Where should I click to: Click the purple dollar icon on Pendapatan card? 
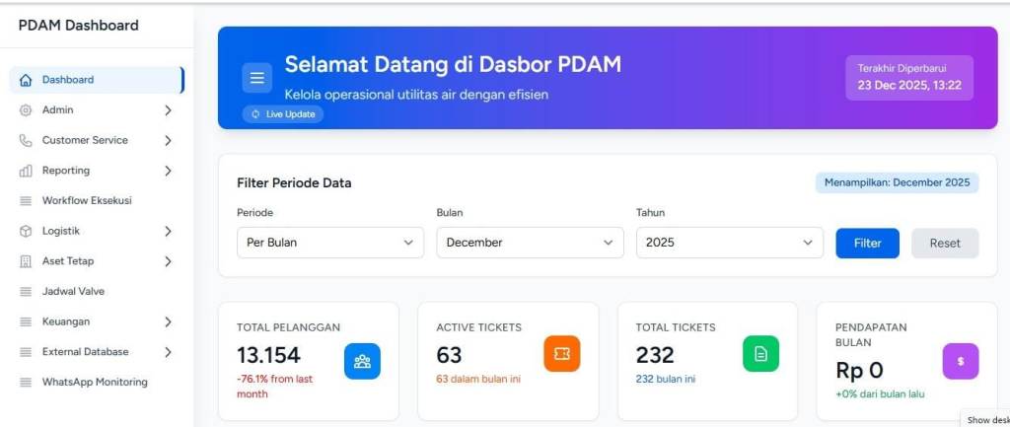click(x=960, y=361)
